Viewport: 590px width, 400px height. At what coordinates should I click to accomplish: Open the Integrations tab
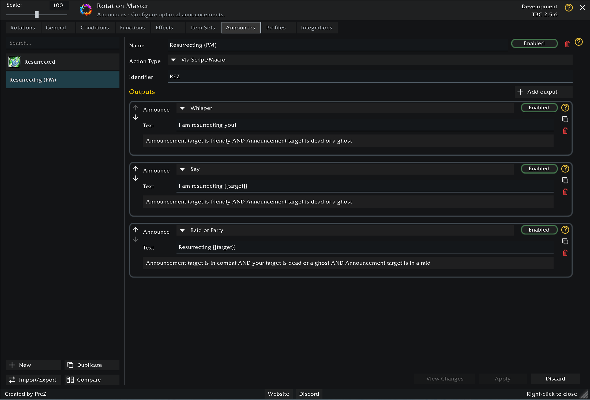click(x=317, y=28)
